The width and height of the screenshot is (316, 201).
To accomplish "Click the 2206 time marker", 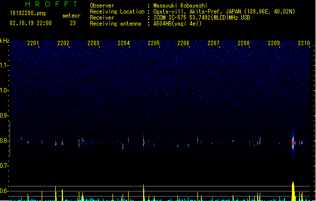I will tap(183, 43).
